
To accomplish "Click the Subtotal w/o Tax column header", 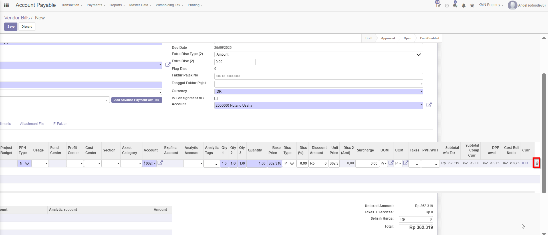I will [451, 150].
